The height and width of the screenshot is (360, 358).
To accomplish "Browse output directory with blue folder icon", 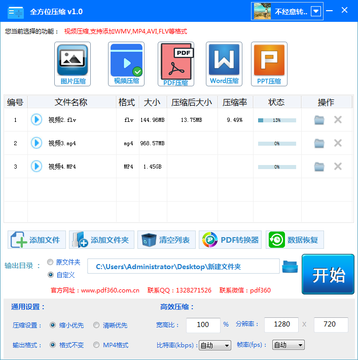I will click(x=290, y=267).
